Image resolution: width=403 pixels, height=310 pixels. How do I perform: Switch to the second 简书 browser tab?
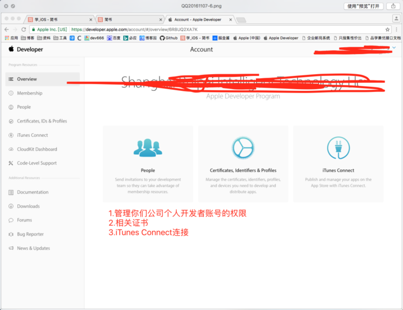coord(129,20)
